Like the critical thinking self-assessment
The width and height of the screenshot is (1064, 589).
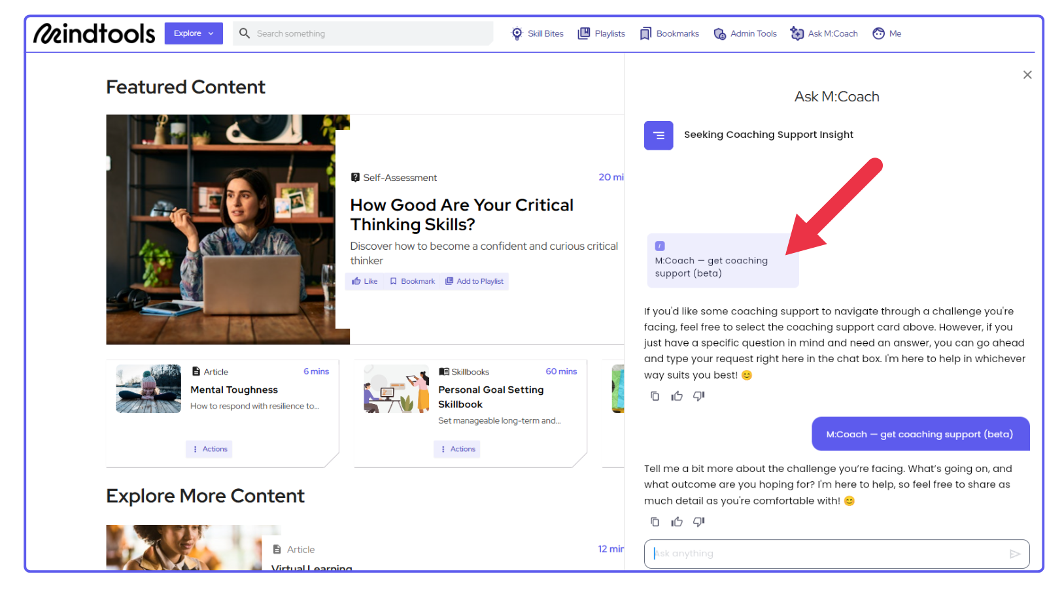tap(364, 280)
